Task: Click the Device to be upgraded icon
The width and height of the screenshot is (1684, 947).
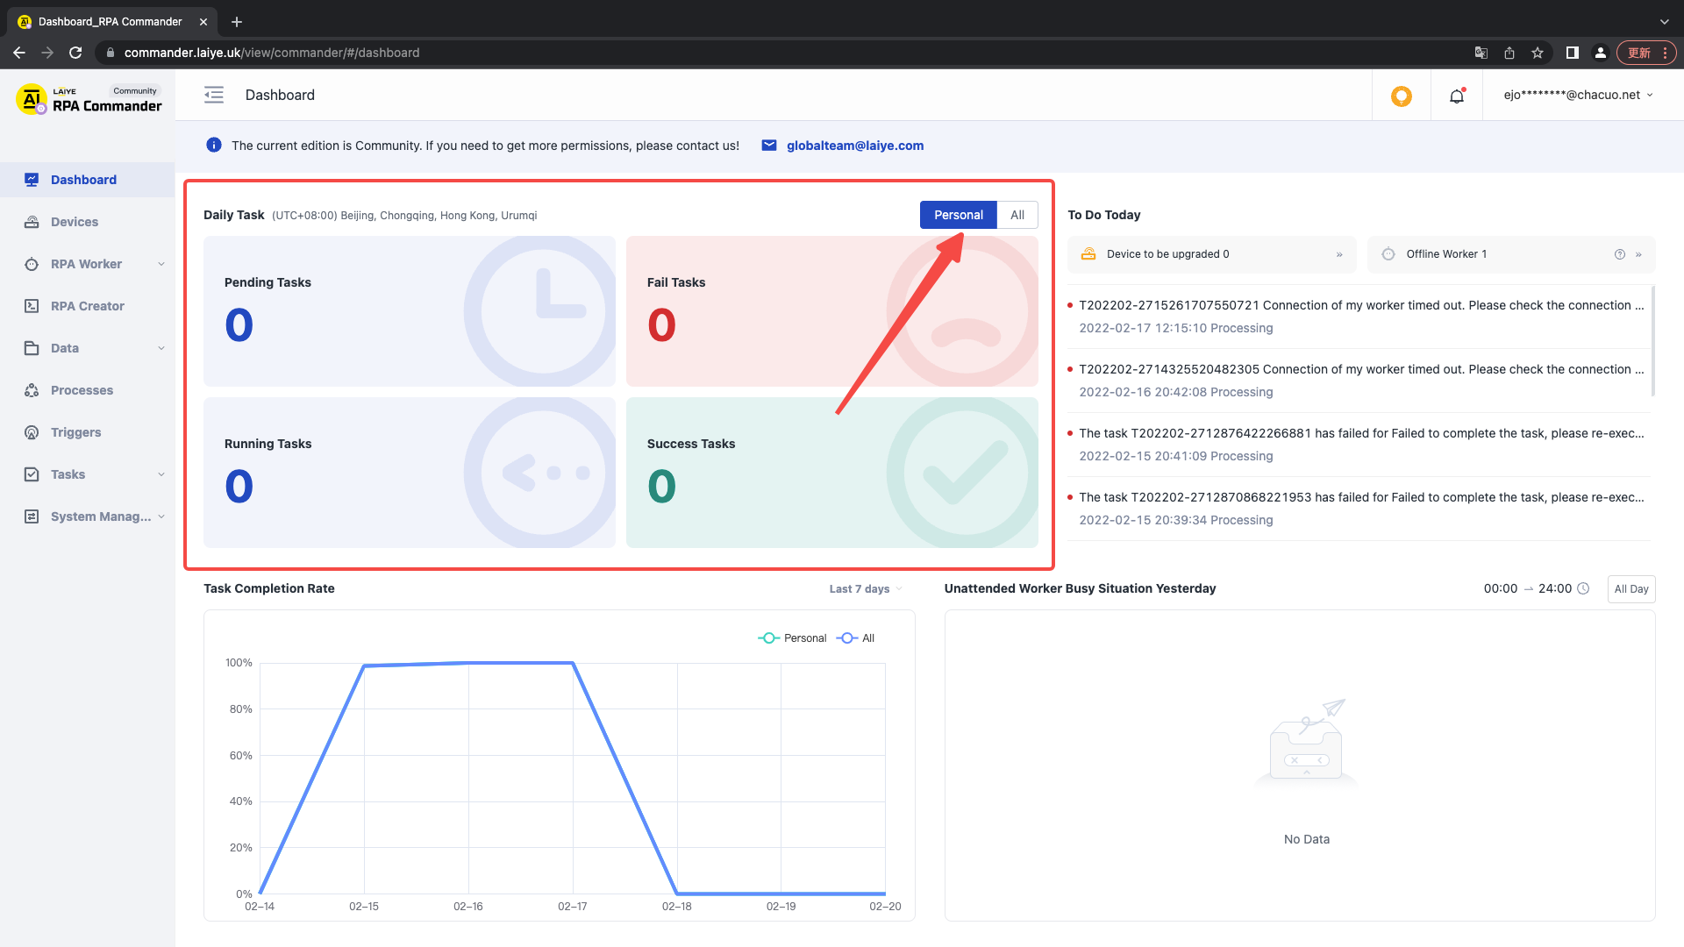Action: click(x=1088, y=254)
